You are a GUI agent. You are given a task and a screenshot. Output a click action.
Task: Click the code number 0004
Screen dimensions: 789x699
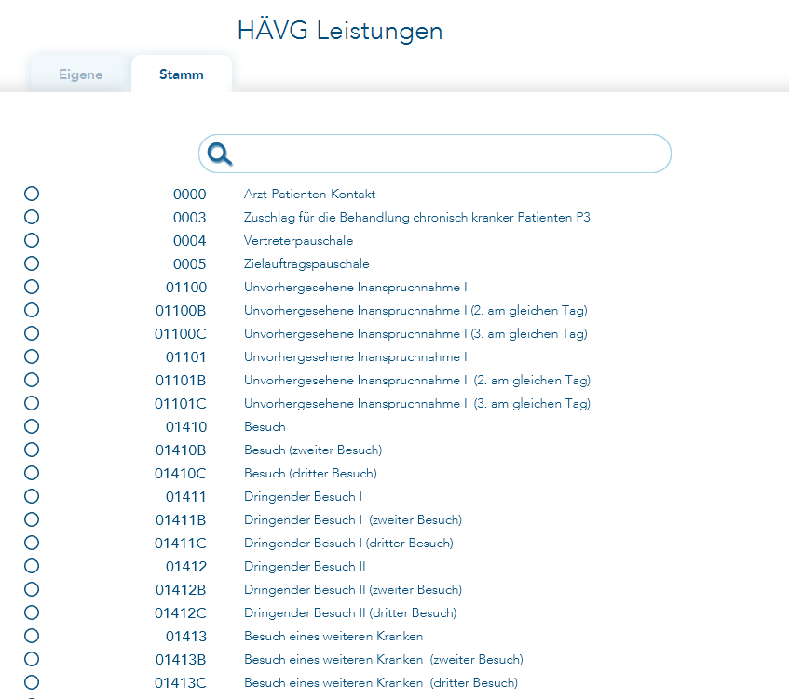pyautogui.click(x=190, y=241)
